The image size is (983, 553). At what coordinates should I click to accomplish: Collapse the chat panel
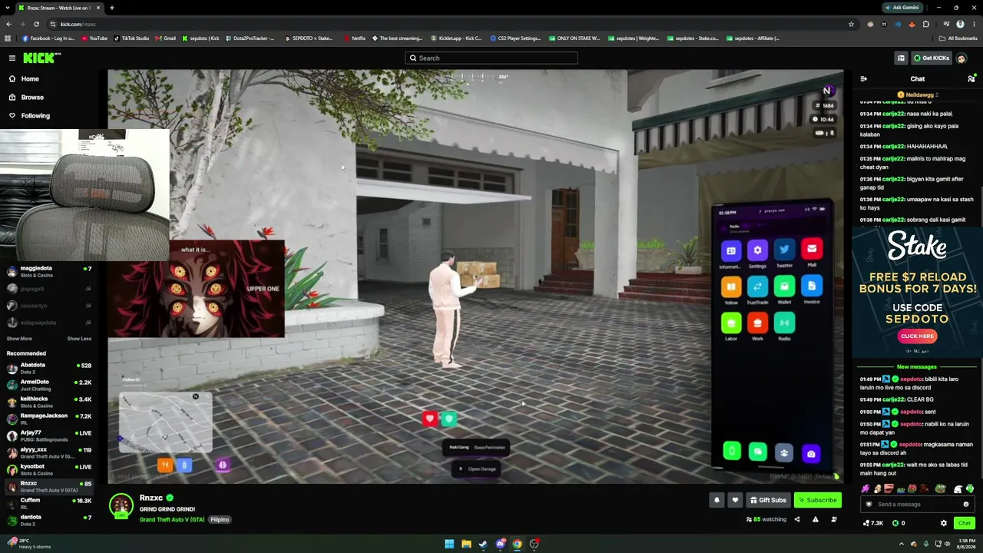coord(863,78)
